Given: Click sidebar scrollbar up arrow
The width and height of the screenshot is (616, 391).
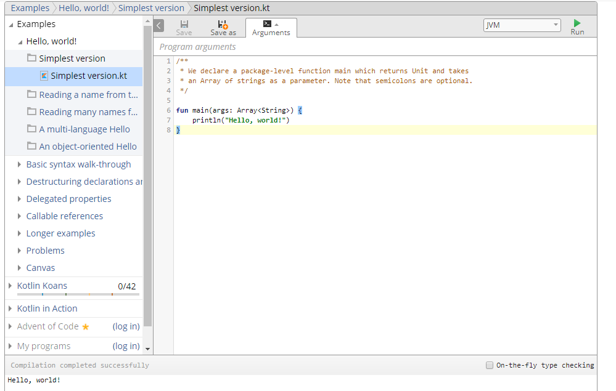Looking at the screenshot, I should [148, 21].
